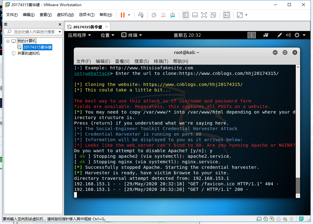Click the power icon in Kali top bar
The height and width of the screenshot is (224, 313).
(x=297, y=35)
